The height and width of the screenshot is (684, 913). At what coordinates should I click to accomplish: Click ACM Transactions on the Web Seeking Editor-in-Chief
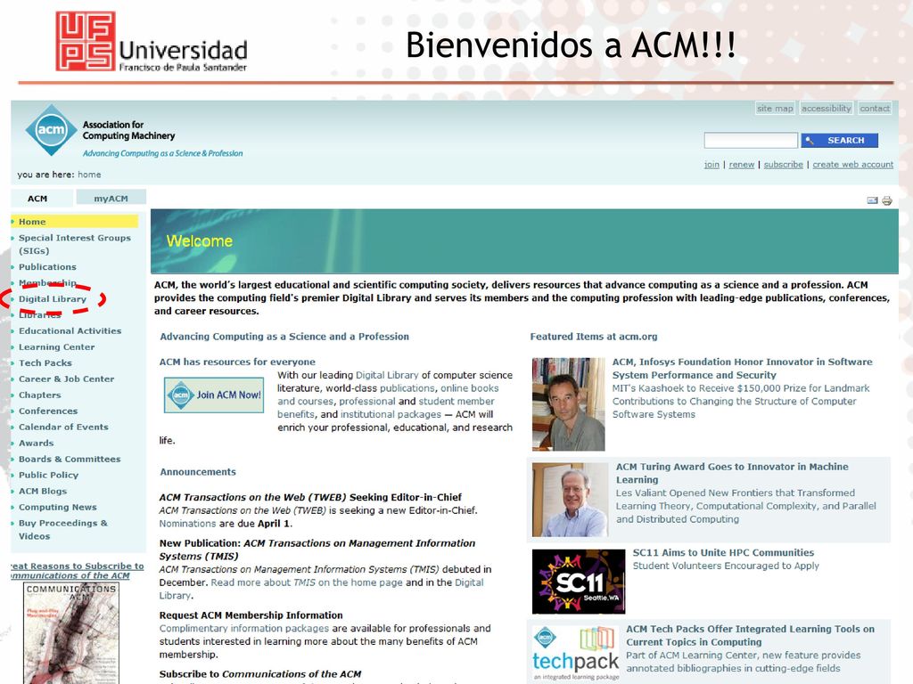pyautogui.click(x=310, y=497)
